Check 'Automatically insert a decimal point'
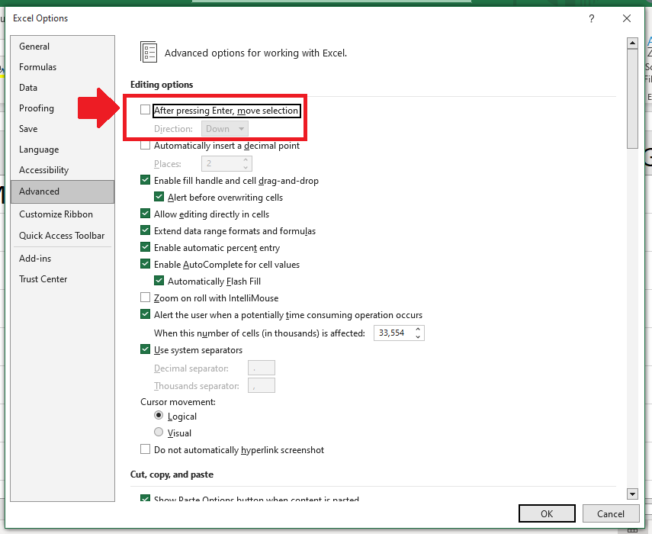Viewport: 652px width, 534px height. click(145, 145)
